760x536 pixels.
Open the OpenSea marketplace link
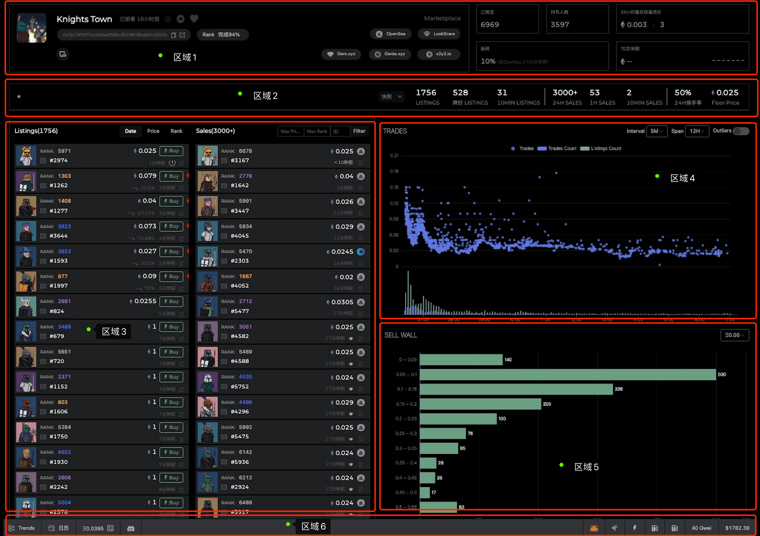(391, 34)
